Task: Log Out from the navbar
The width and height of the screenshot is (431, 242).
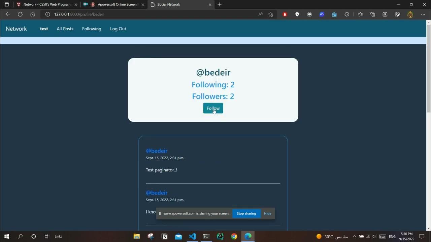Action: click(118, 29)
